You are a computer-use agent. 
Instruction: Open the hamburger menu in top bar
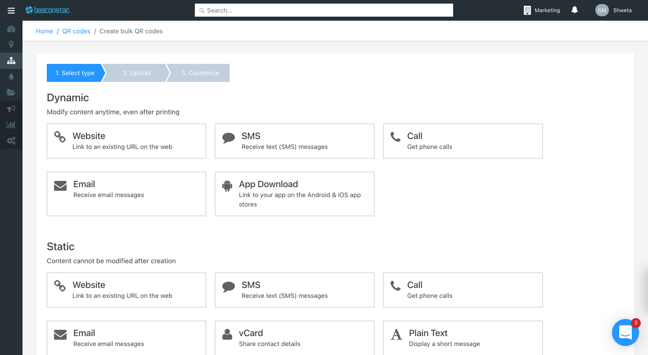pyautogui.click(x=11, y=10)
